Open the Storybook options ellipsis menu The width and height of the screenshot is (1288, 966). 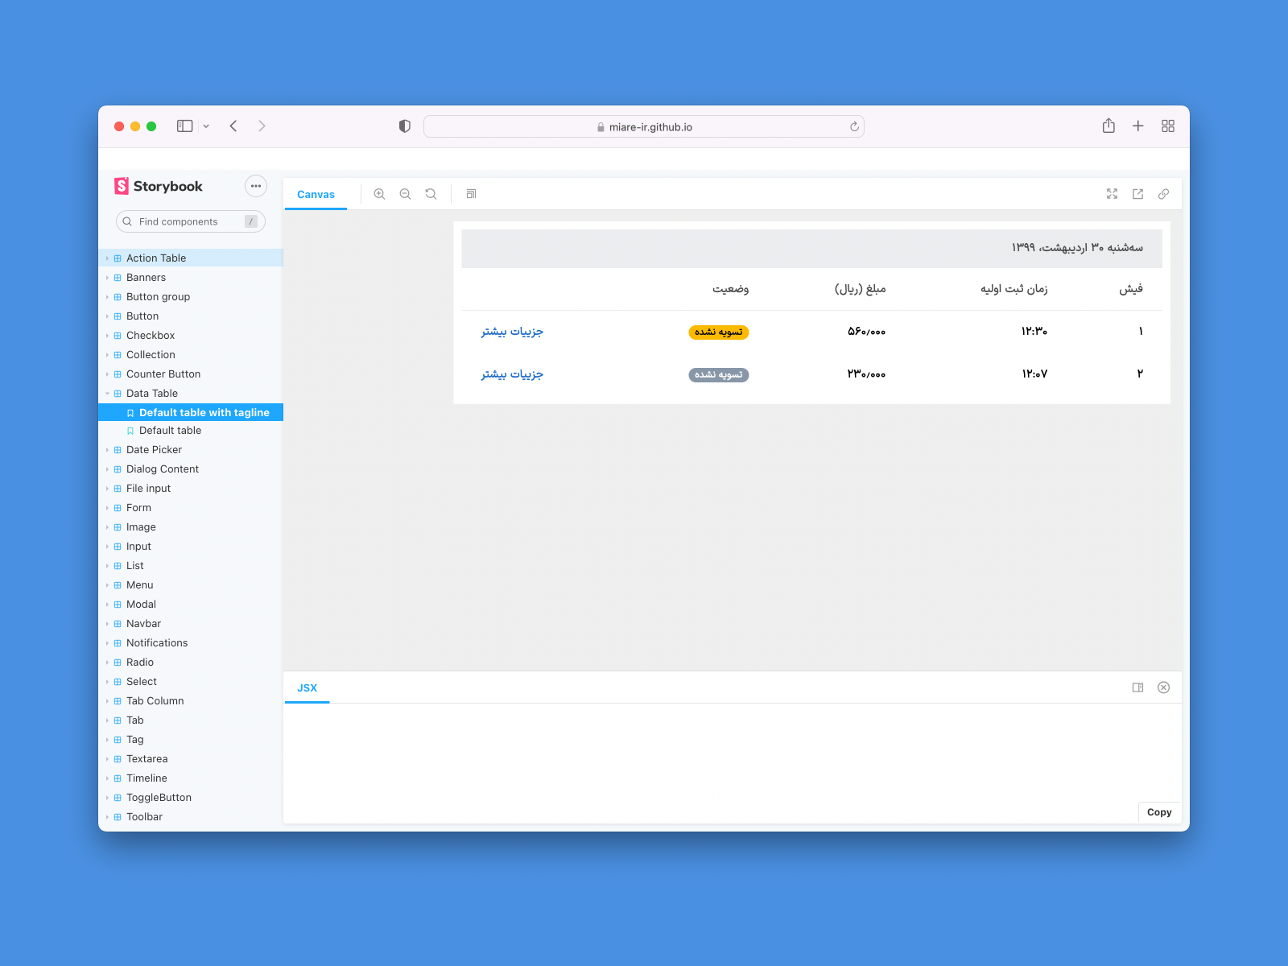click(255, 186)
